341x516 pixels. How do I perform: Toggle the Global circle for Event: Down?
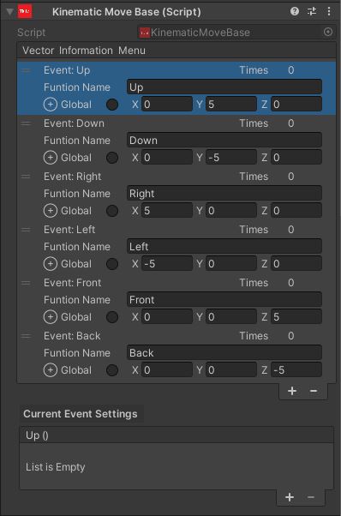(112, 158)
